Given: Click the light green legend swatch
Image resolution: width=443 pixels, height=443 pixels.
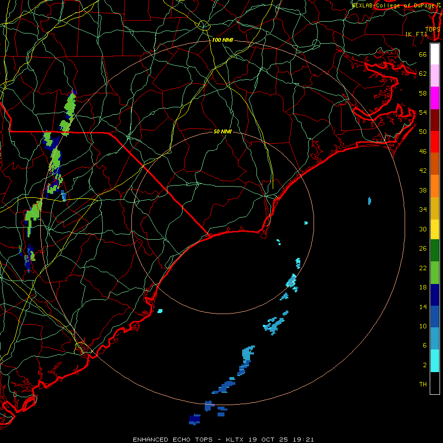Looking at the screenshot, I should click(x=435, y=273).
